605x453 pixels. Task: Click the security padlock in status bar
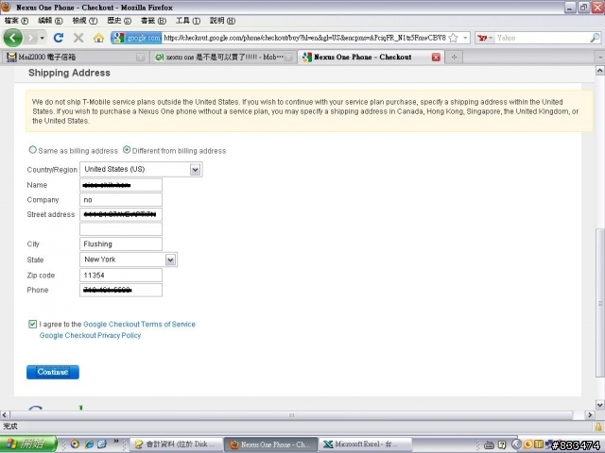(x=598, y=427)
